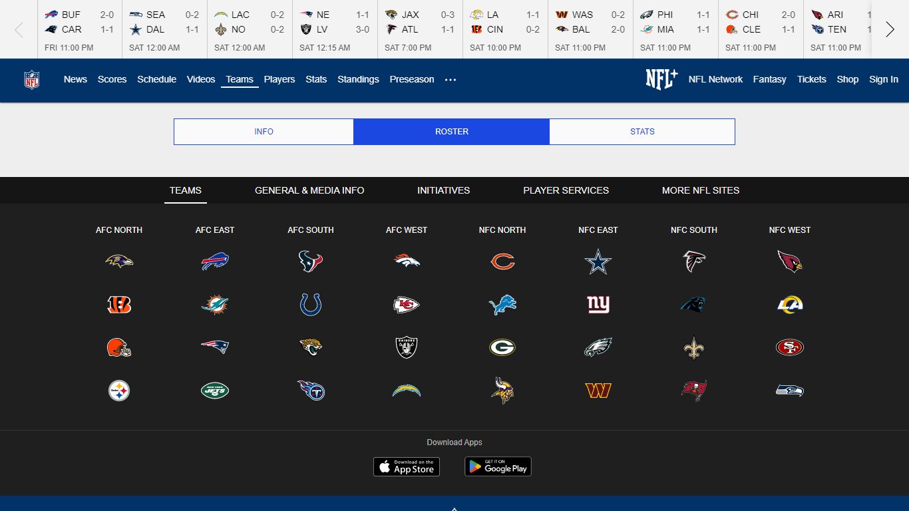Open the Houston Texans logo
This screenshot has width=909, height=511.
point(311,261)
